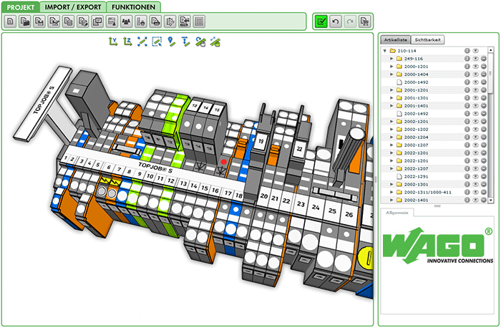Expand the 2001-1401 folder

point(391,106)
